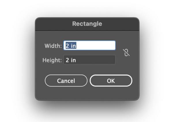The image size is (173, 122).
Task: Confirm the rectangle dimensions with OK
Action: tap(111, 81)
